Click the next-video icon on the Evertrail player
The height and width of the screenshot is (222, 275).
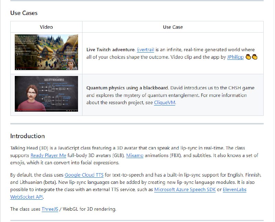[x=19, y=69]
